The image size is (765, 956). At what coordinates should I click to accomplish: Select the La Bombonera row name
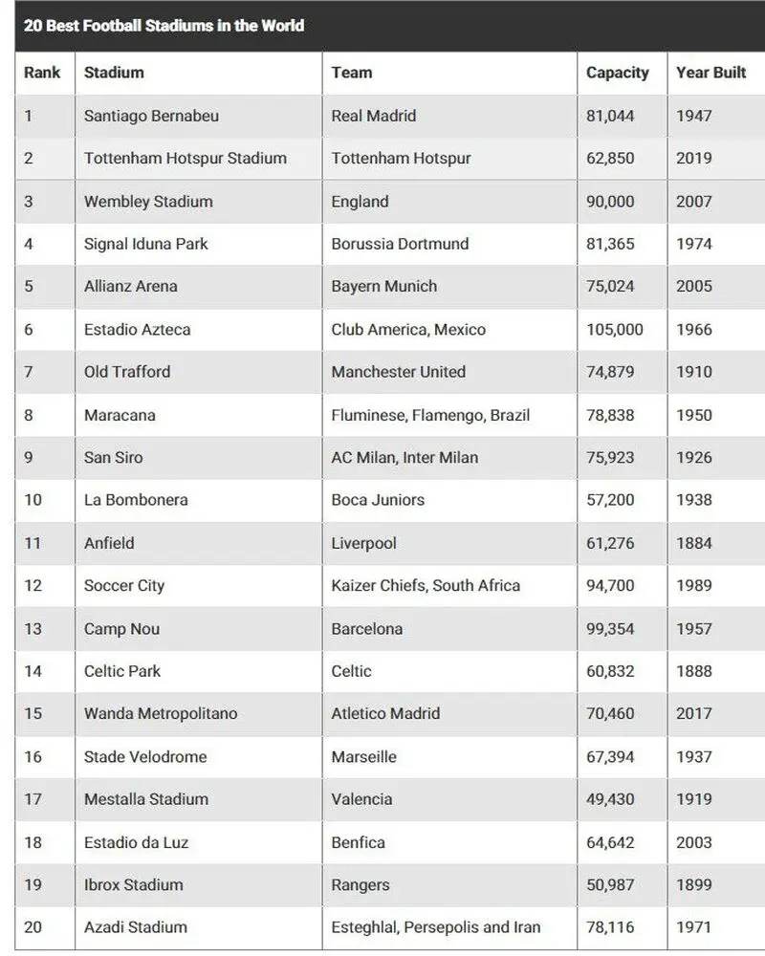point(136,500)
